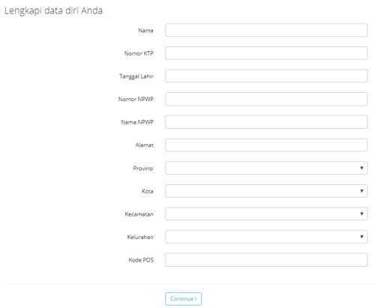Expand the Kelurahan dropdown
The height and width of the screenshot is (308, 375).
click(x=266, y=237)
